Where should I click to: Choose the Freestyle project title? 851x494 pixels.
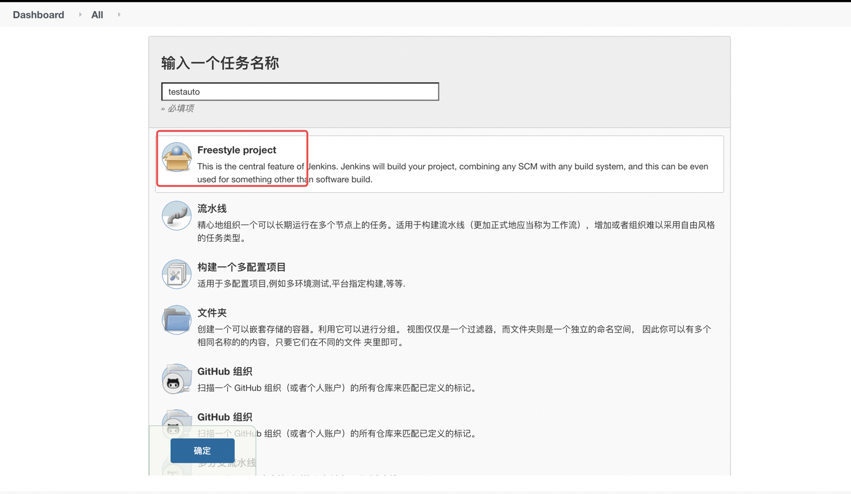[x=236, y=150]
